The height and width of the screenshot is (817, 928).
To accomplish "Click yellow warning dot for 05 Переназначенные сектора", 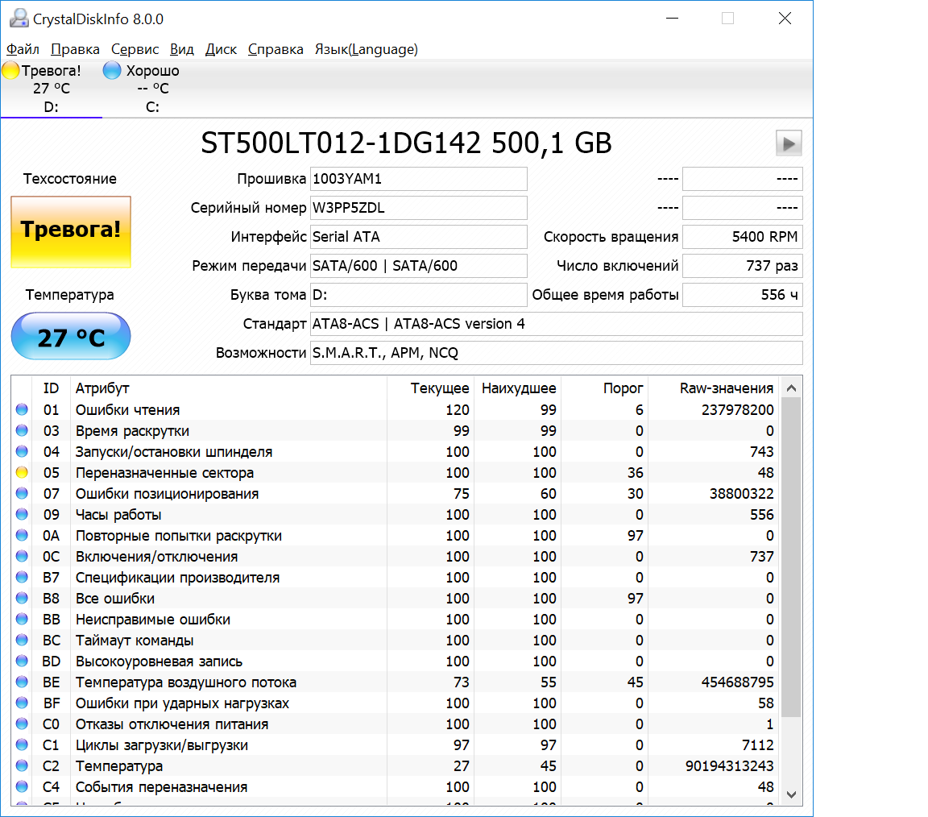I will click(x=22, y=472).
